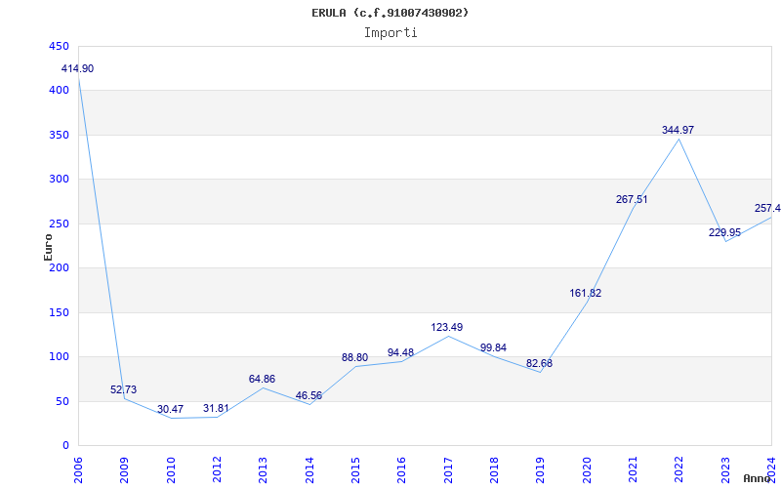
Task: Select the 0 y-axis tick label
Action: 65,446
